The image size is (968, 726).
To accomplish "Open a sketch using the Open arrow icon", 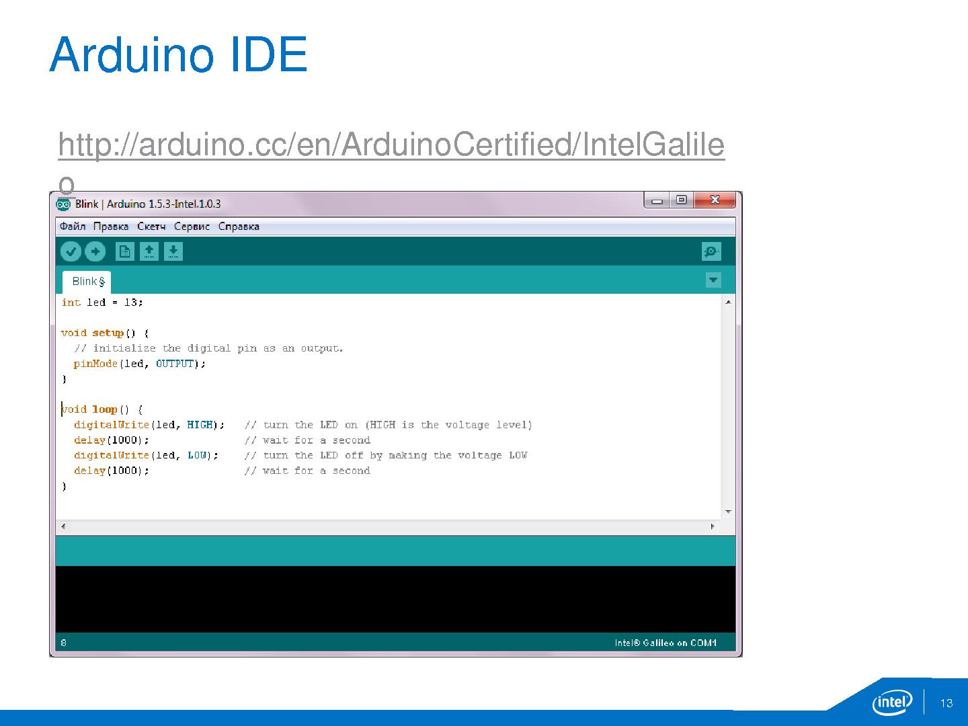I will [x=149, y=251].
